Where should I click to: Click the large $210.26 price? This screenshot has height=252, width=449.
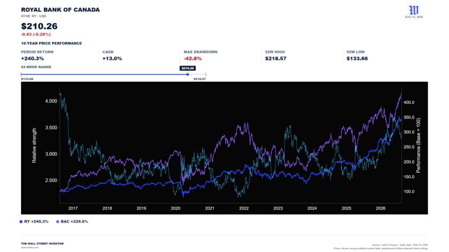[39, 26]
